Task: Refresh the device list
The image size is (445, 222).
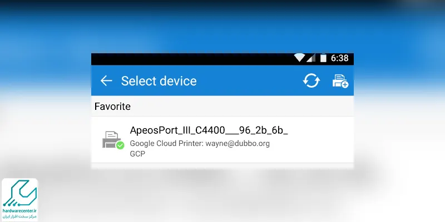Action: click(x=311, y=81)
